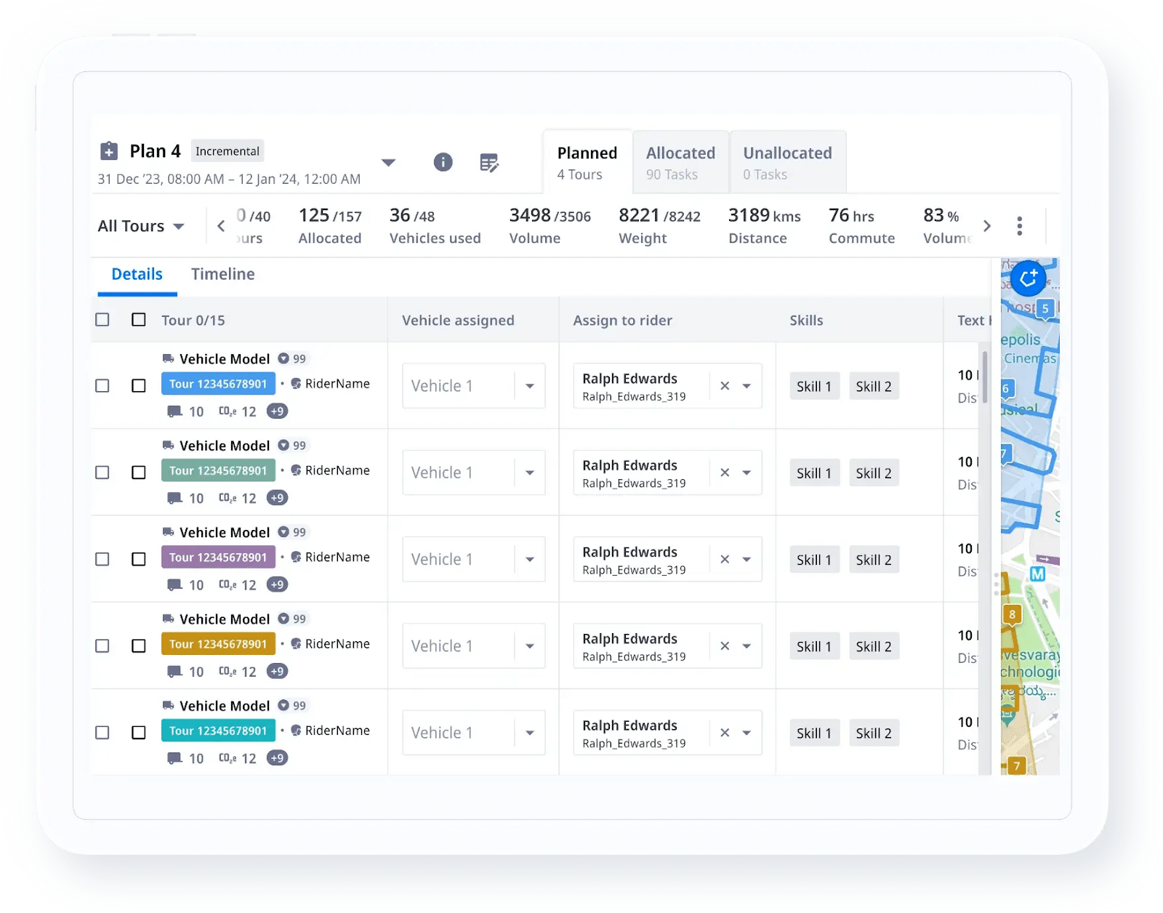Image resolution: width=1163 pixels, height=913 pixels.
Task: Click the Skill 1 badge in first row
Action: pos(814,386)
